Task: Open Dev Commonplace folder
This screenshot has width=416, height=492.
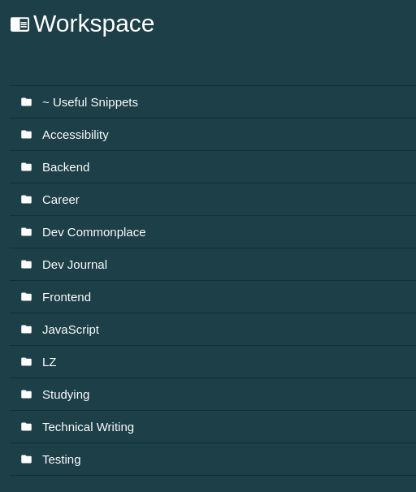Action: [213, 232]
